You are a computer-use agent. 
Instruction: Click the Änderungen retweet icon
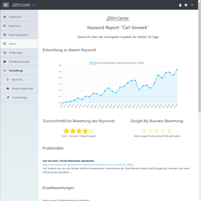(x=5, y=53)
